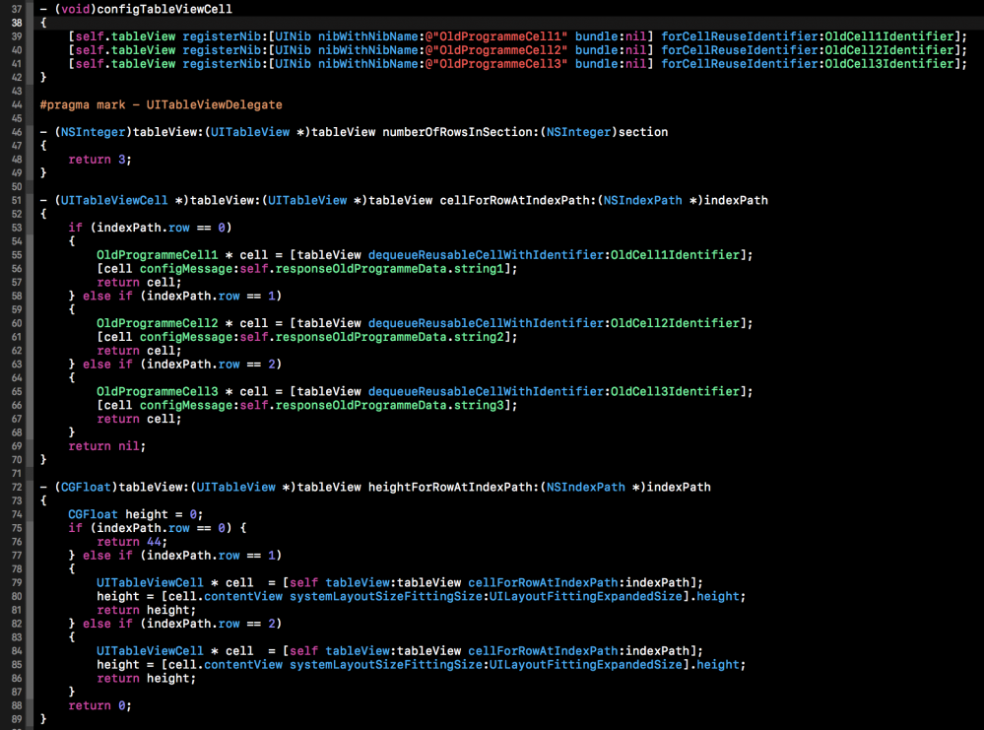Click the #pragma mark UITableViewDelegate line
The height and width of the screenshot is (730, 984).
[x=162, y=104]
